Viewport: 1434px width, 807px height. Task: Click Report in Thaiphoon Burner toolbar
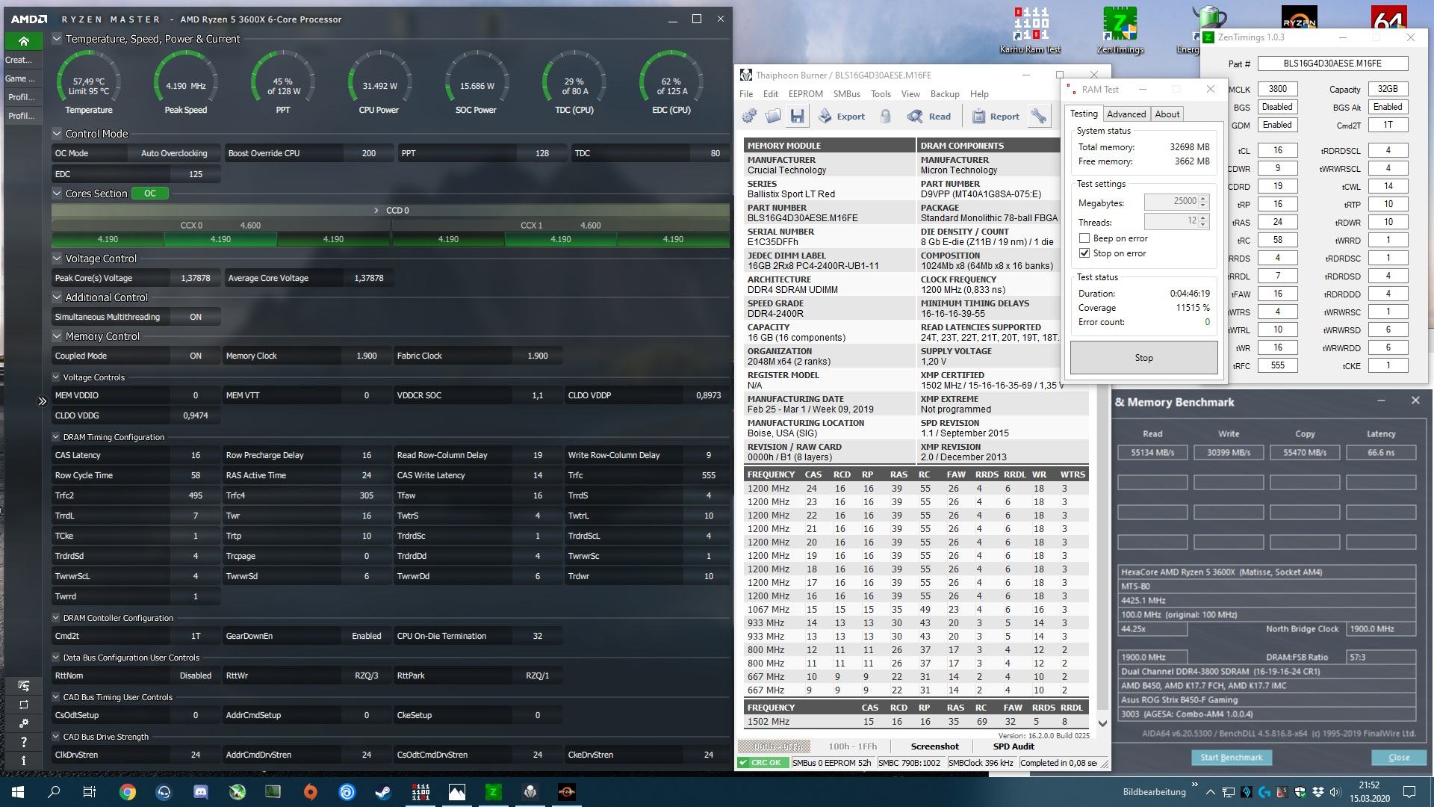[996, 117]
